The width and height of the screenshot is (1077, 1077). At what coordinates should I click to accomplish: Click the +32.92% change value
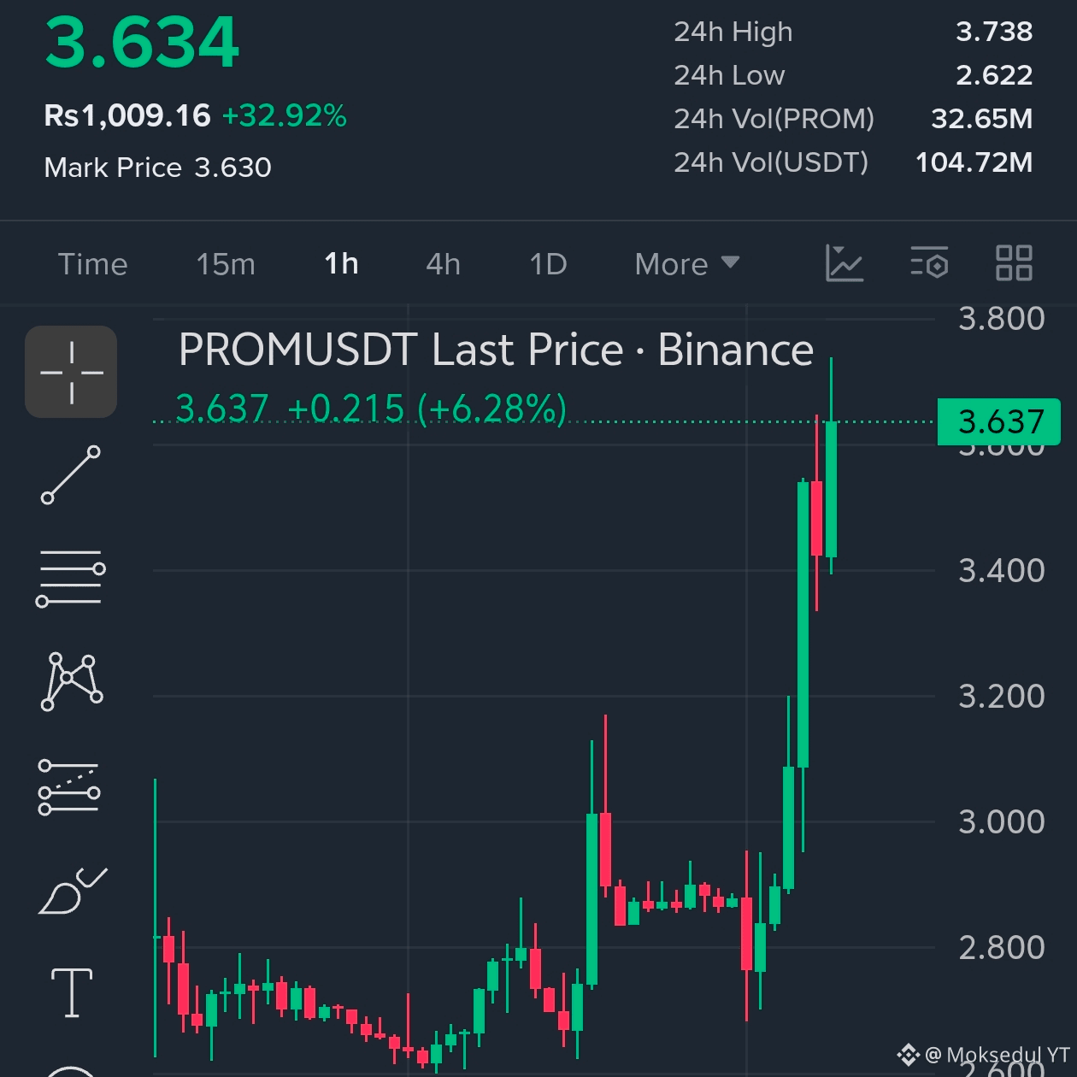click(x=284, y=115)
